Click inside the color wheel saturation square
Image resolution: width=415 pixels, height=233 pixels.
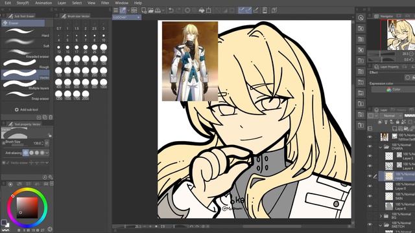tap(27, 207)
